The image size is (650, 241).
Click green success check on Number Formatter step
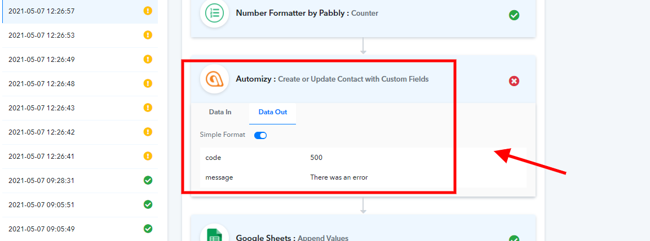(514, 15)
